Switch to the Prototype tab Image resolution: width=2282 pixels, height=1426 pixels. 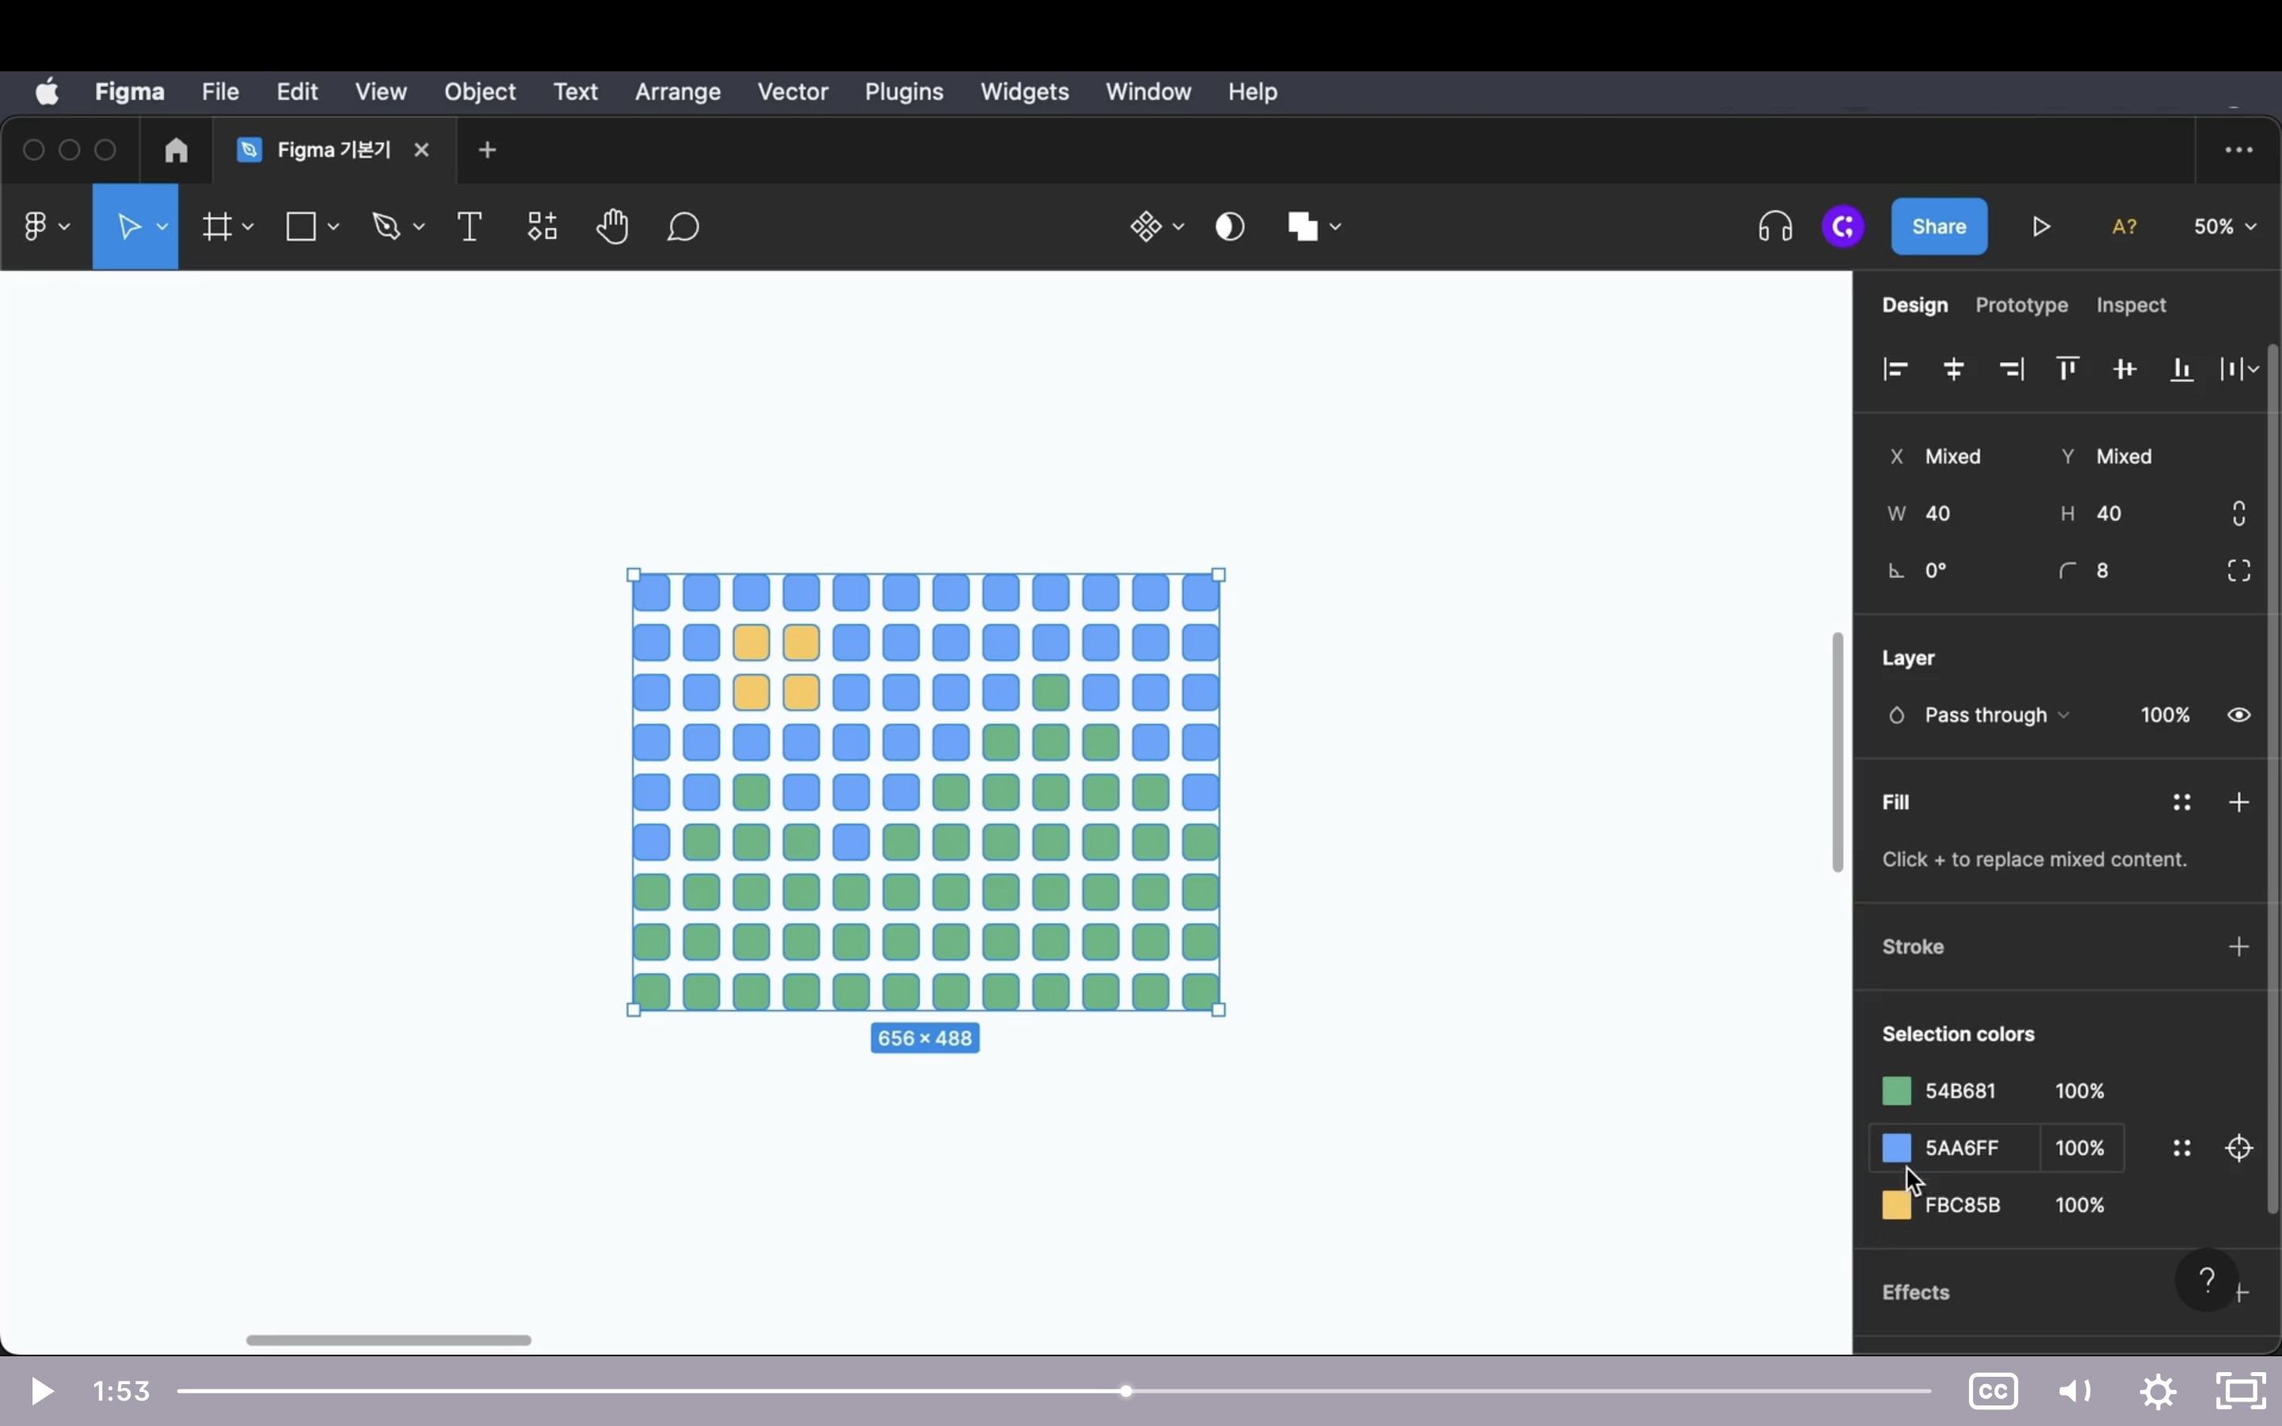[x=2022, y=305]
